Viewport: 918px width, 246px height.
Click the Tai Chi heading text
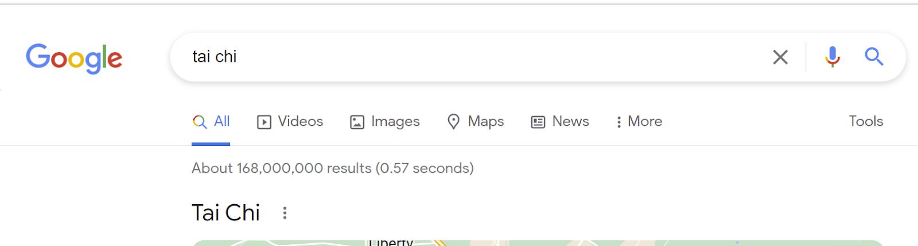click(226, 213)
